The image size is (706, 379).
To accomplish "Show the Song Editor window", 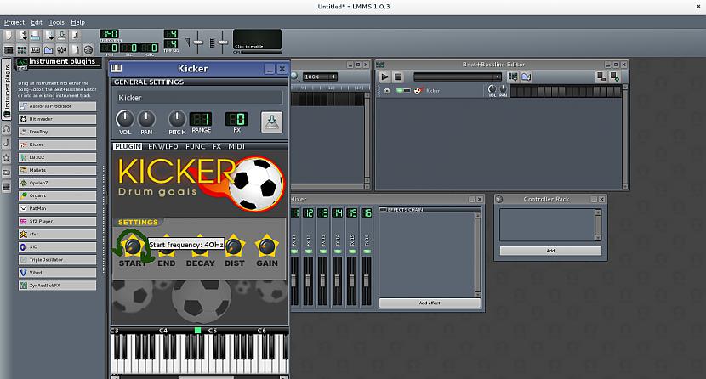I will [9, 49].
